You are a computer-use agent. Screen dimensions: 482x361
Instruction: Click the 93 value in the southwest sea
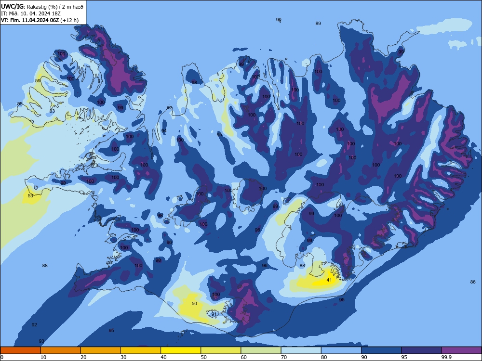pos(41,341)
